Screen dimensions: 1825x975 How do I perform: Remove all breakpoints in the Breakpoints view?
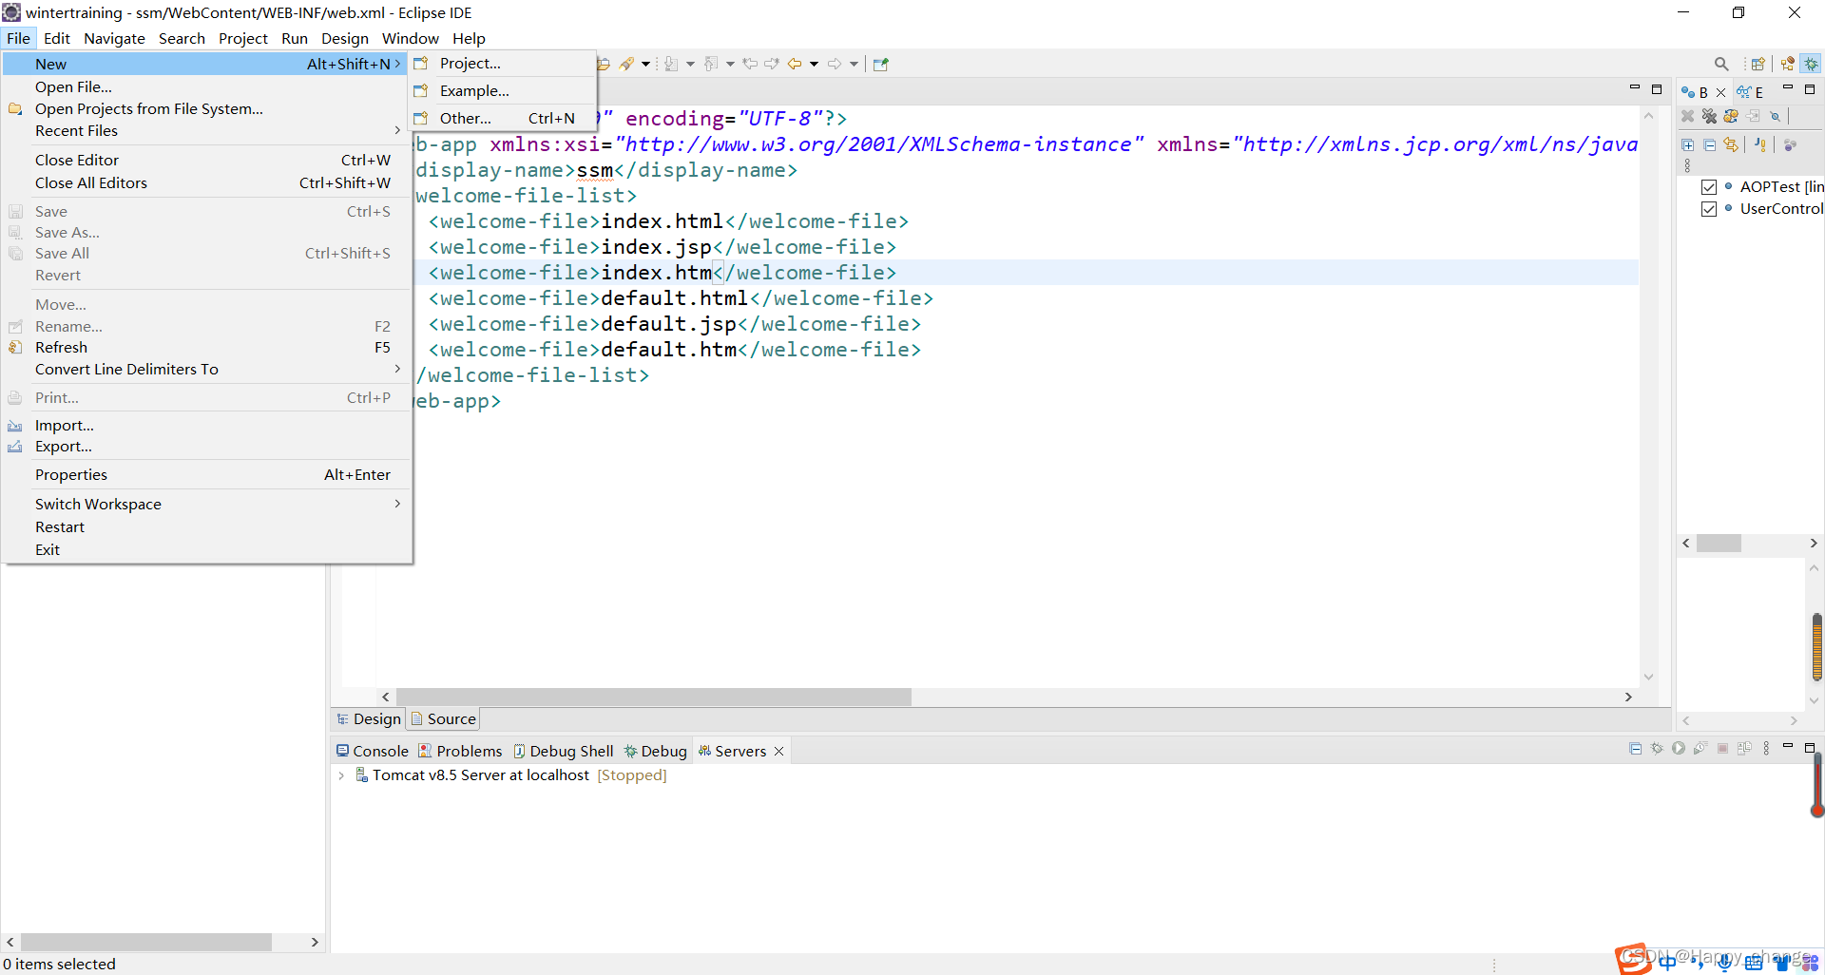pyautogui.click(x=1709, y=116)
